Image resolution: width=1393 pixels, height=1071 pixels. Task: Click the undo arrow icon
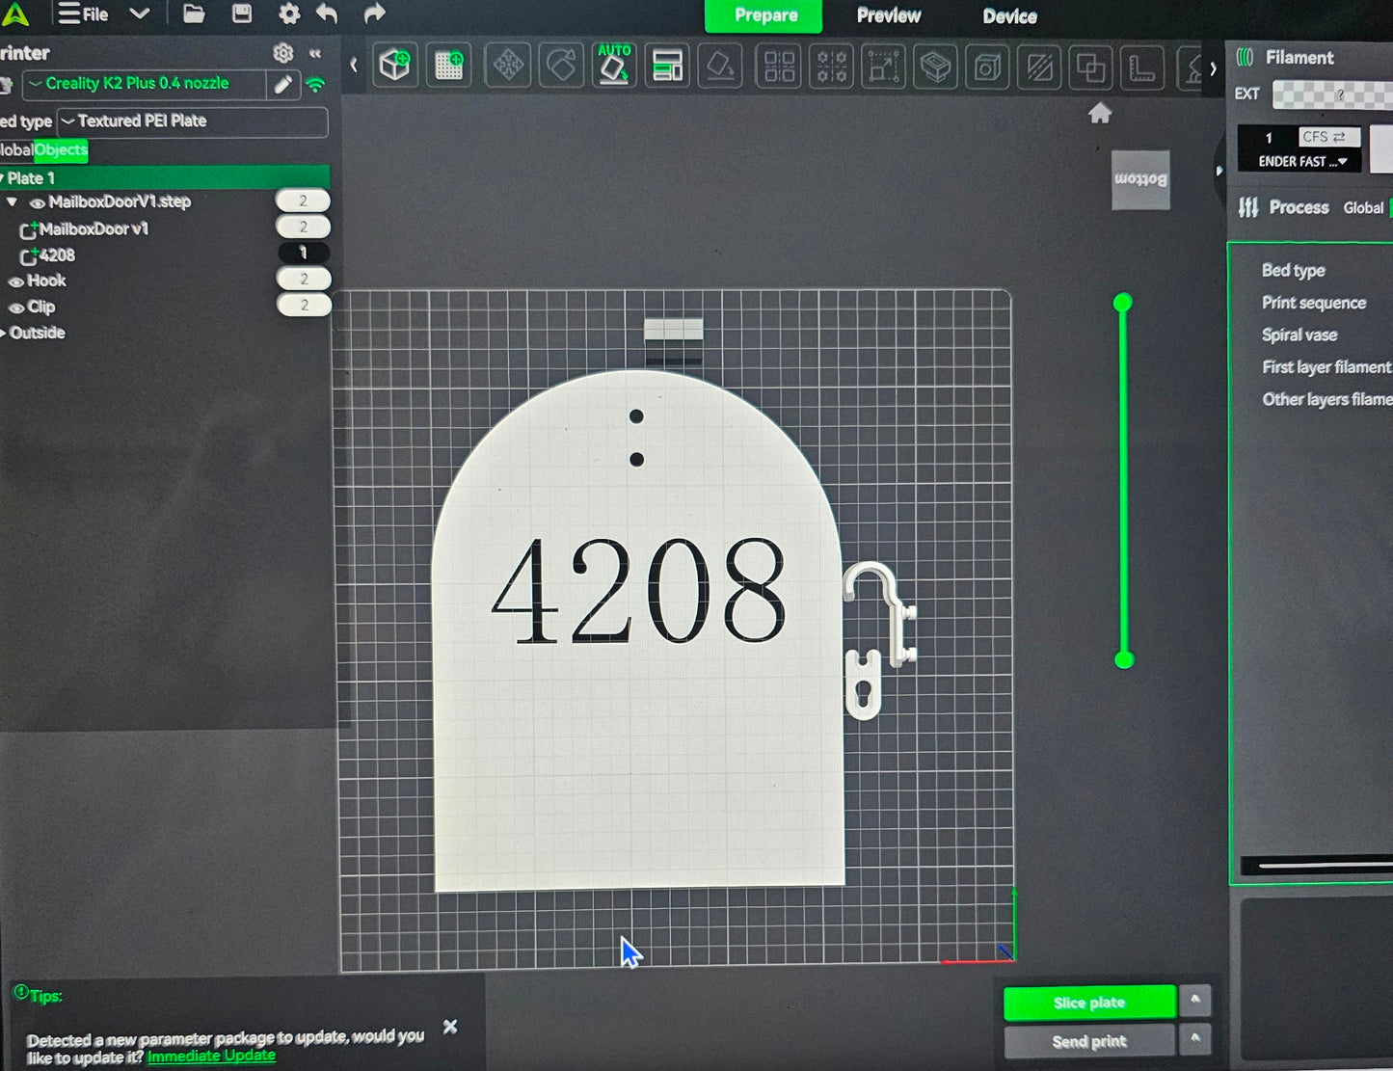coord(327,13)
